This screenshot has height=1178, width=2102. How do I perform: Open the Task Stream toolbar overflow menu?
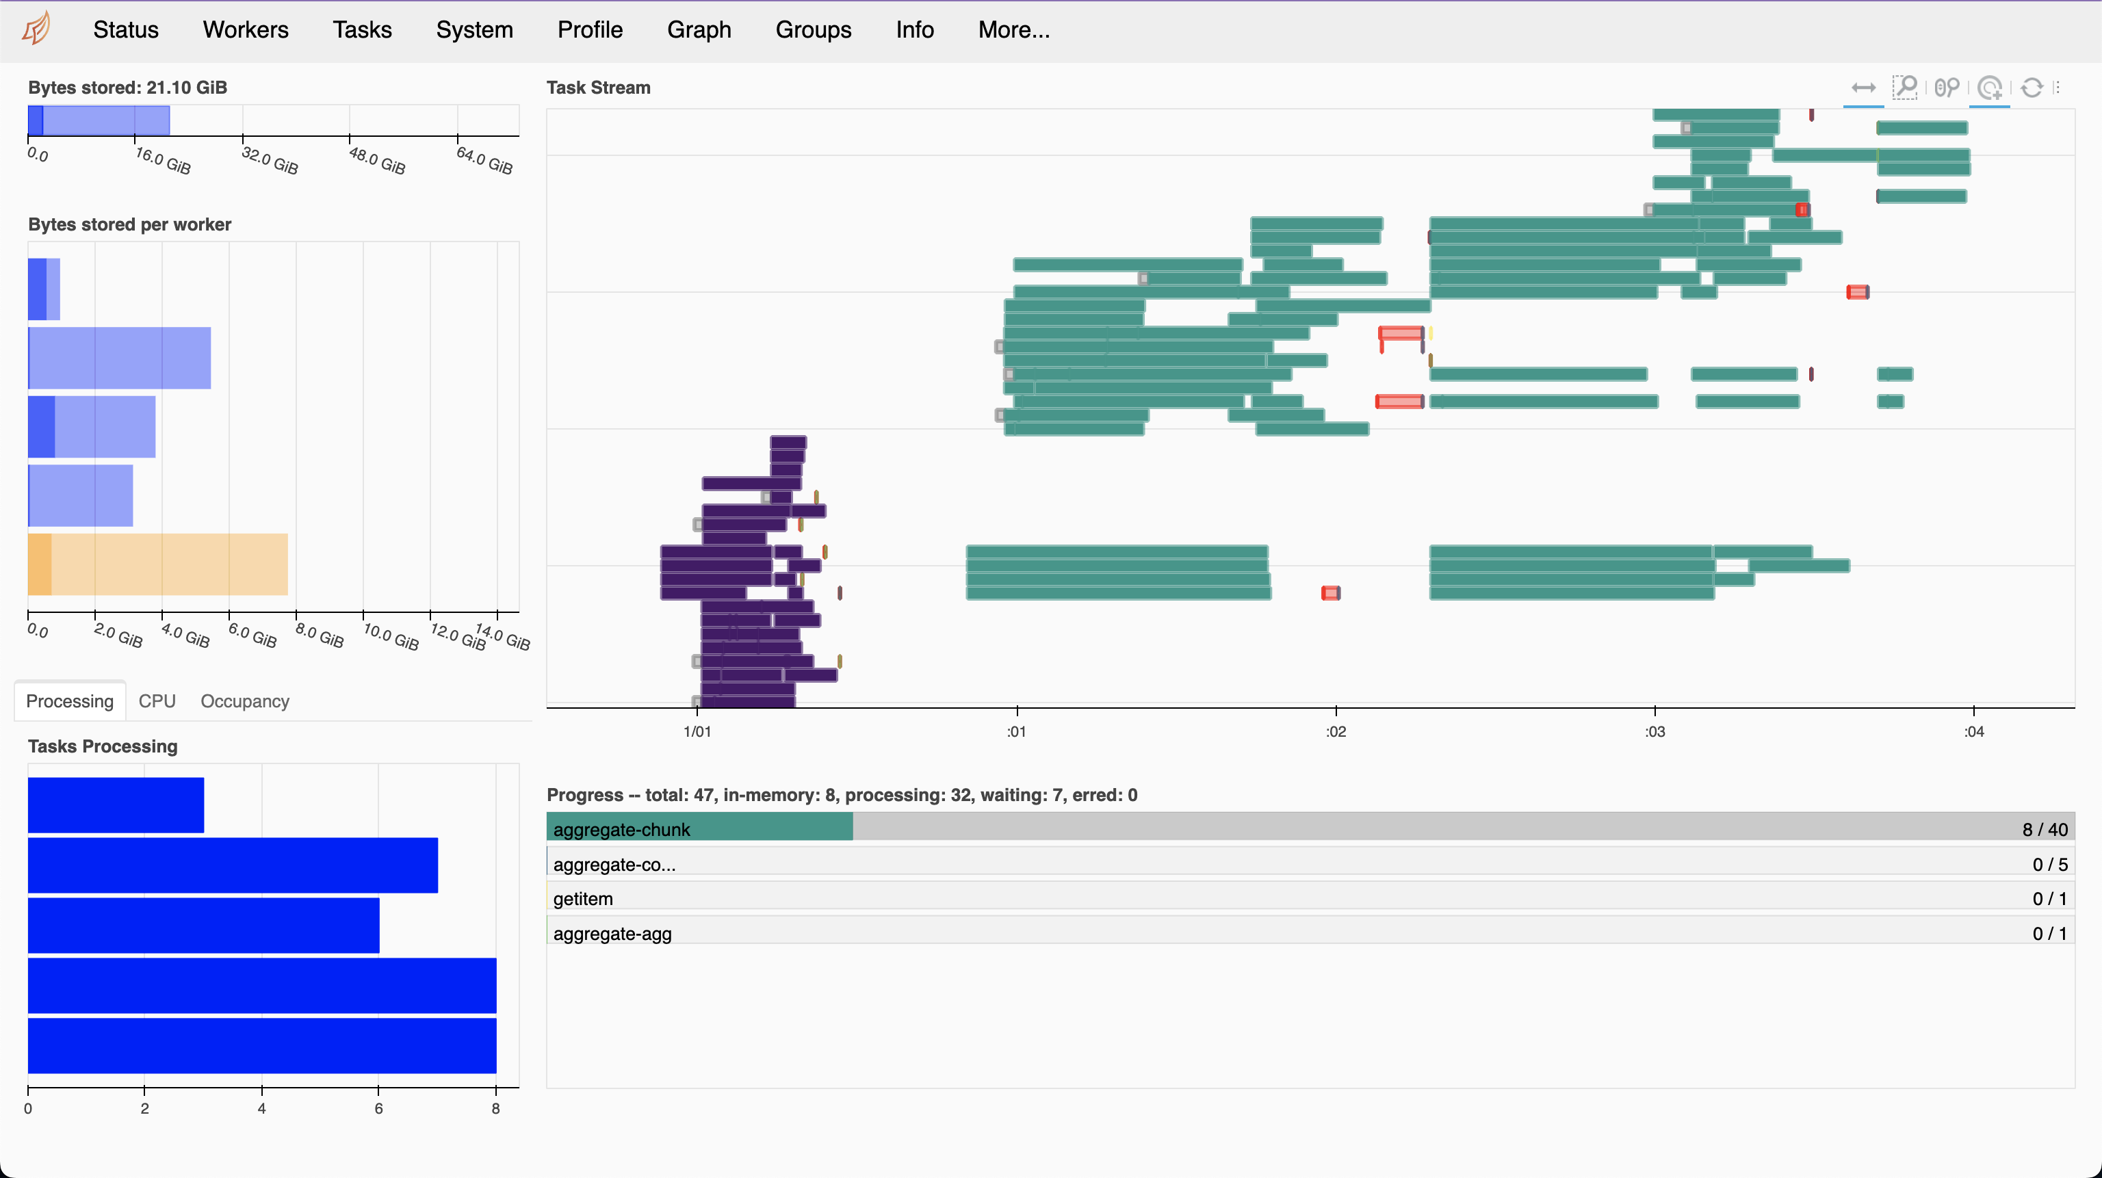click(x=2058, y=88)
